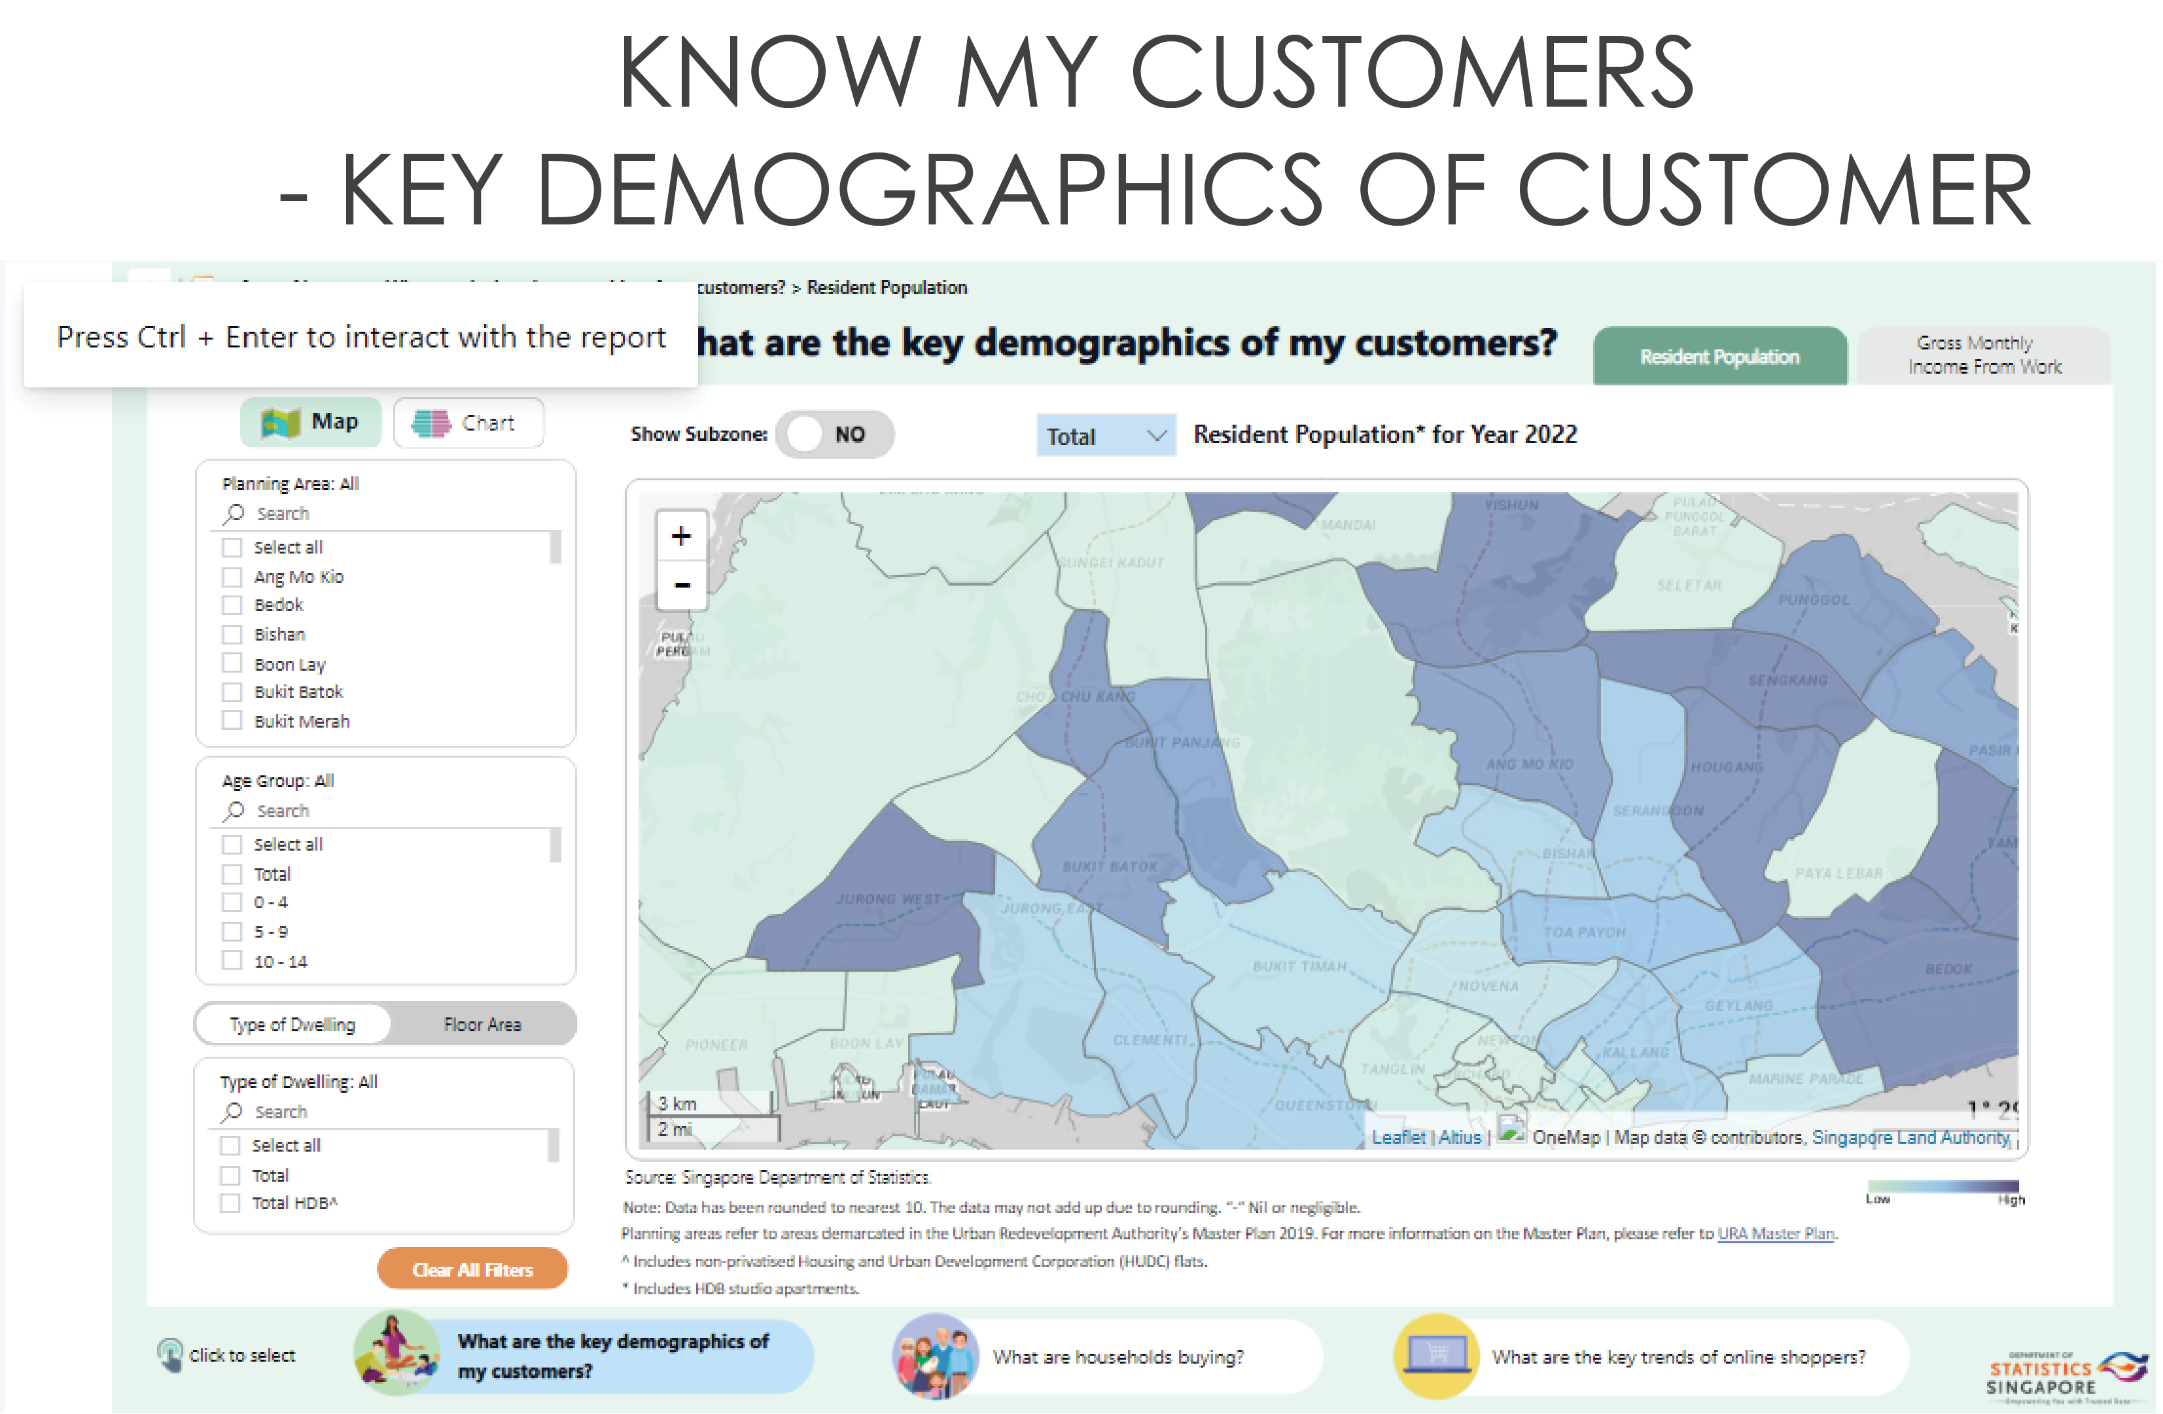The width and height of the screenshot is (2163, 1414).
Task: Check the 0 - 4 age group checkbox
Action: pos(233,902)
